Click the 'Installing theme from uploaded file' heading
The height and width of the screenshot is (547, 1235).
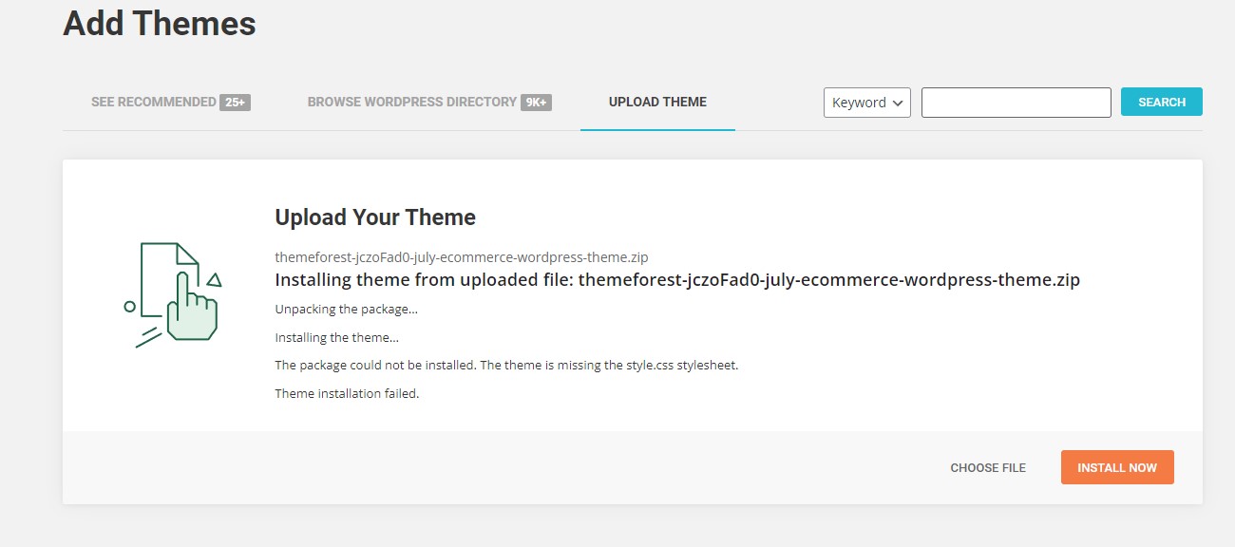tap(676, 280)
